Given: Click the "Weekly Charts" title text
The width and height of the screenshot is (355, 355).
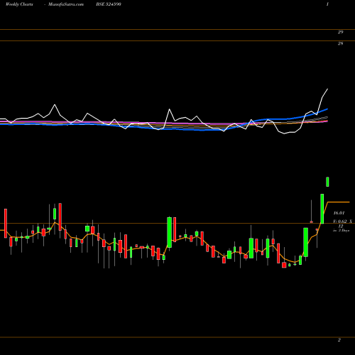Looking at the screenshot, I should [19, 4].
